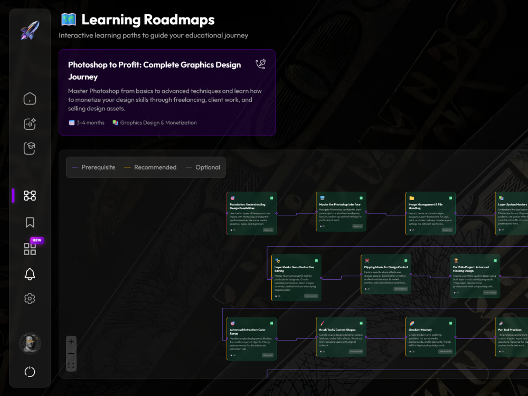528x396 pixels.
Task: Toggle completion checkbox on Layer Masks: Non-Destructive Editing
Action: pyautogui.click(x=316, y=261)
